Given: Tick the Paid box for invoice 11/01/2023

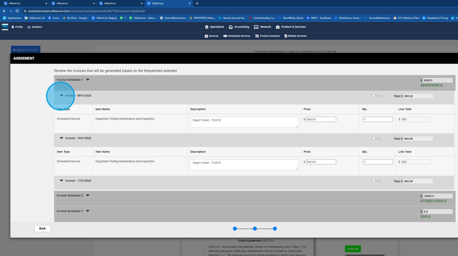Looking at the screenshot, I should click(x=374, y=181).
